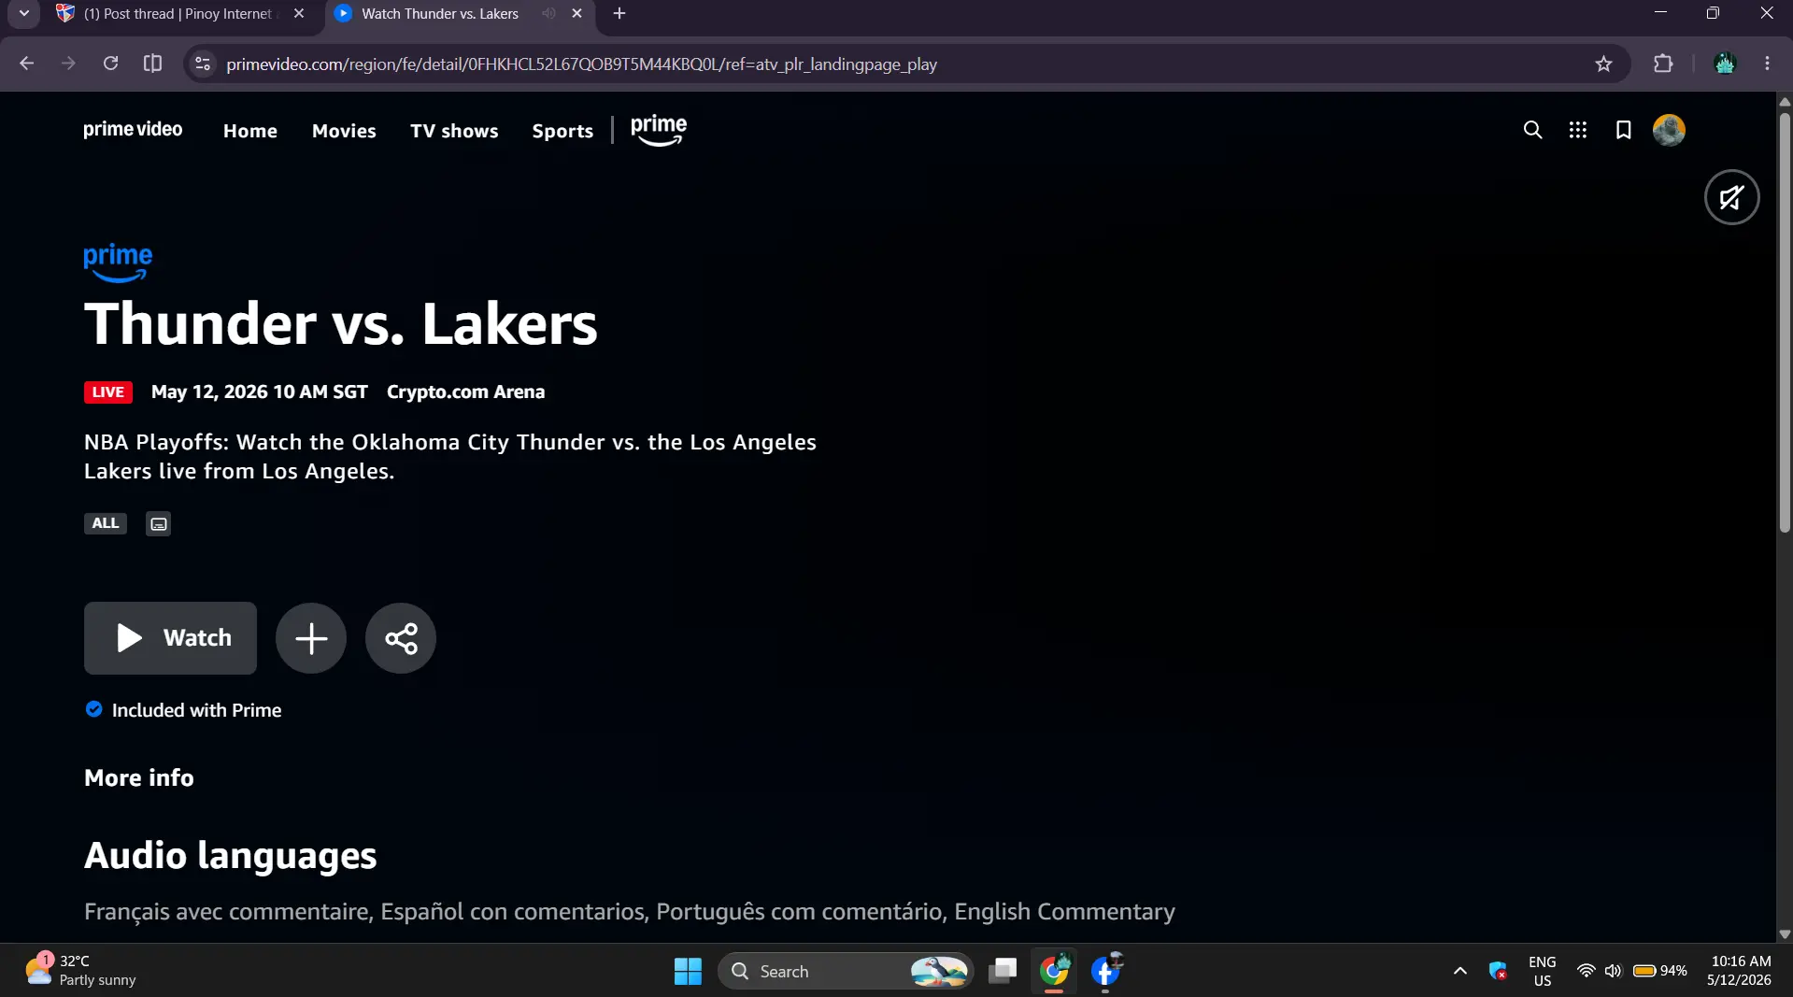Close the Post thread tab

(x=299, y=13)
